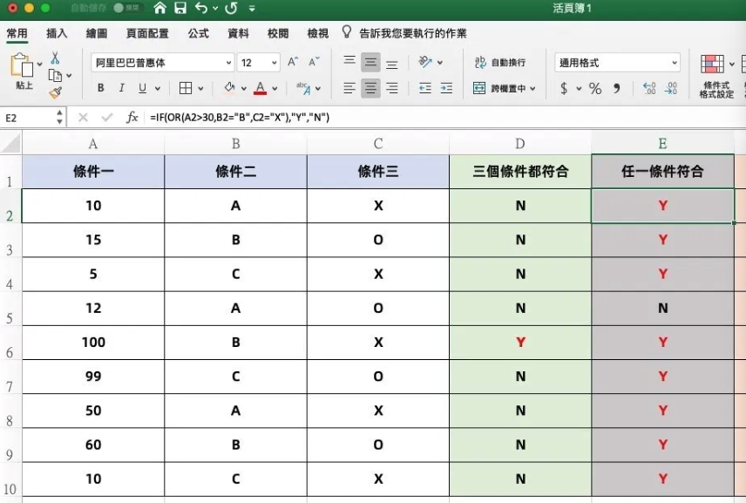Switch to the 公式 Formulas tab
The width and height of the screenshot is (746, 503).
pyautogui.click(x=198, y=33)
